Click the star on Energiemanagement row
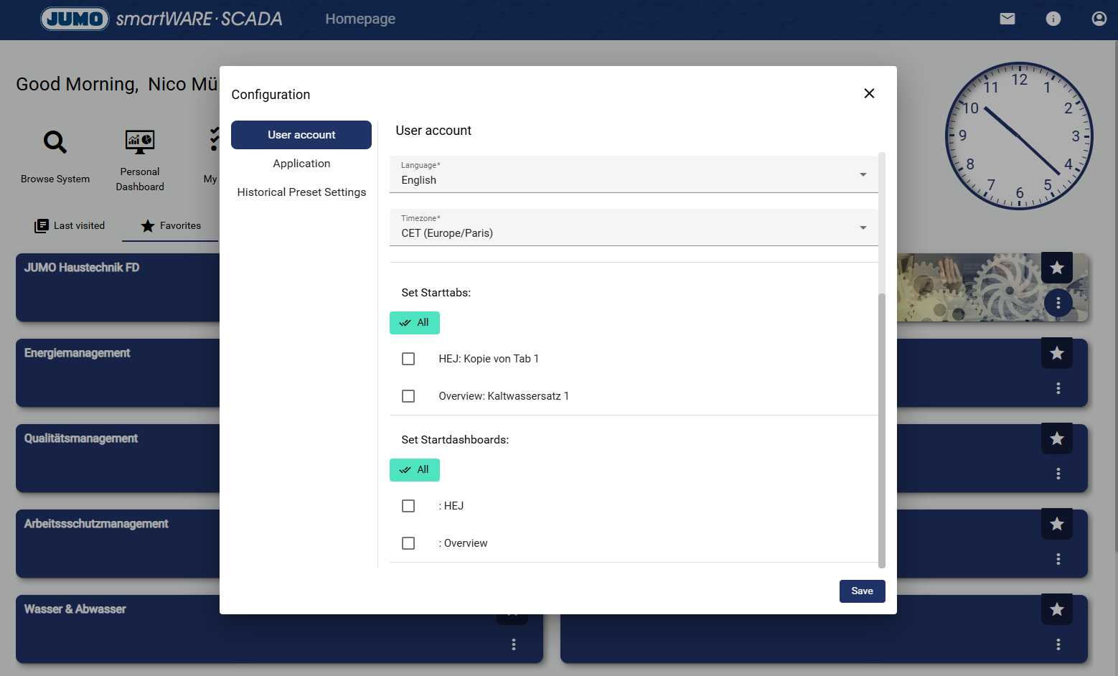The height and width of the screenshot is (676, 1118). click(1056, 353)
